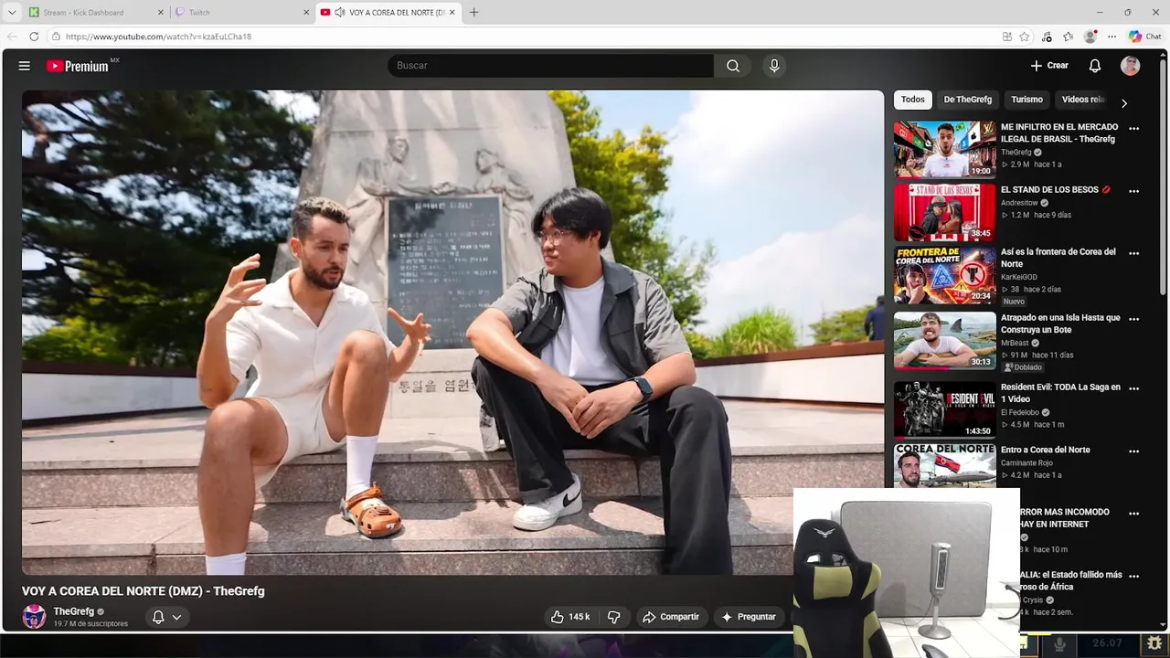
Task: Close the Twitch tab
Action: coord(306,12)
